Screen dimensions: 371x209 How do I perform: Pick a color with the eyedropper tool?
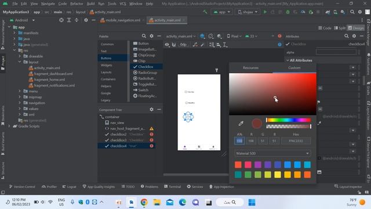click(x=241, y=123)
